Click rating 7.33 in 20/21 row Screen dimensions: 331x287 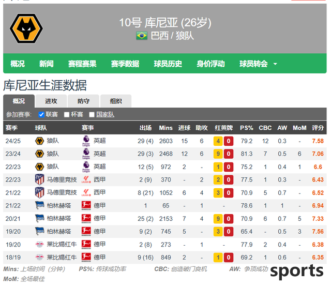318,218
